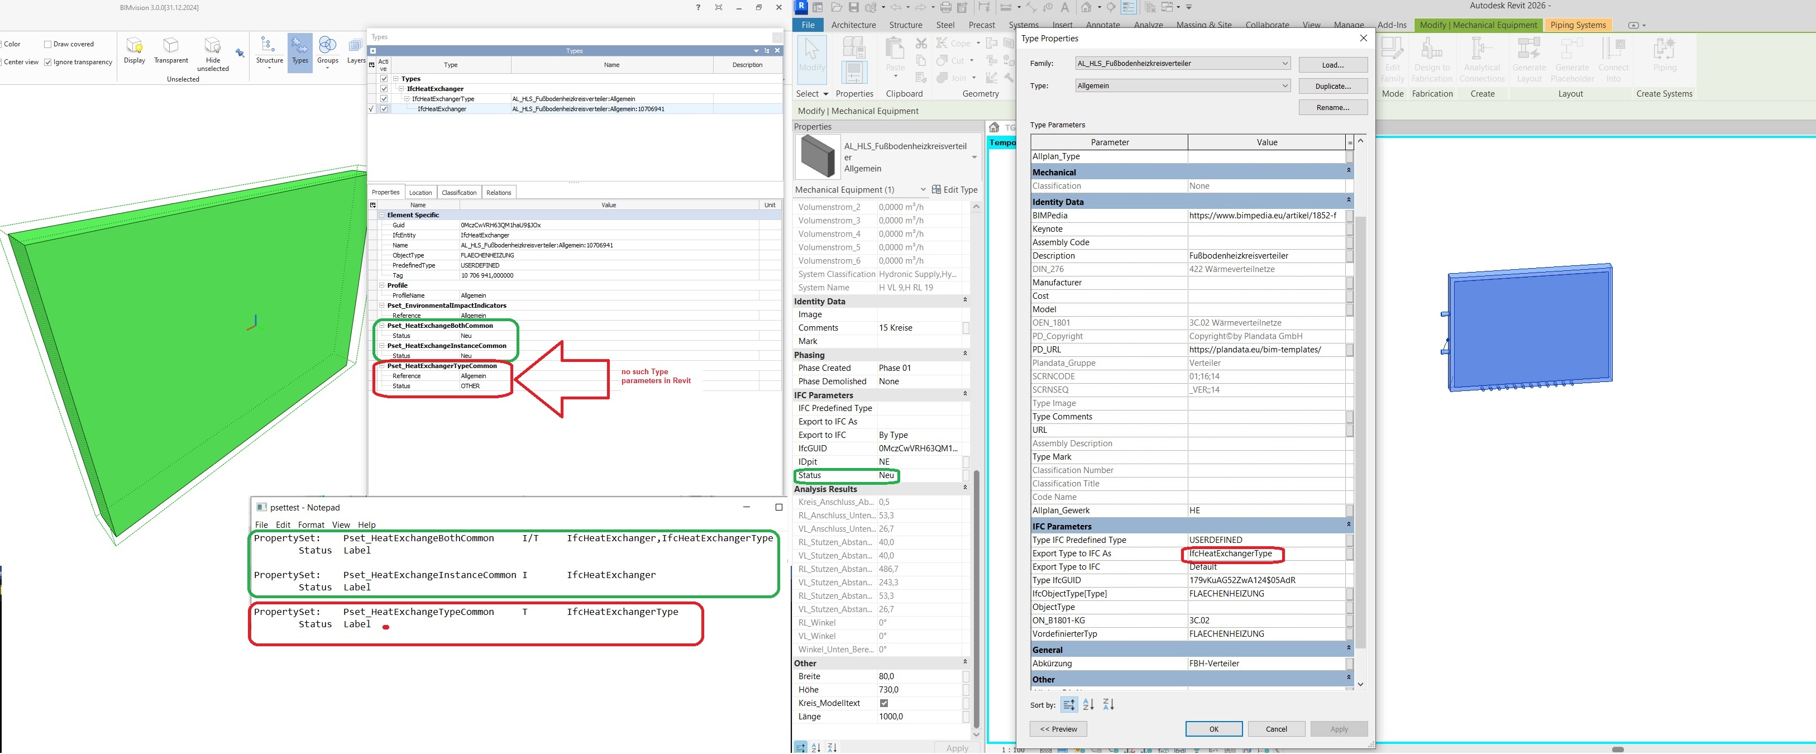The image size is (1816, 754).
Task: Toggle the Ignore transparency checkbox
Action: tap(48, 61)
